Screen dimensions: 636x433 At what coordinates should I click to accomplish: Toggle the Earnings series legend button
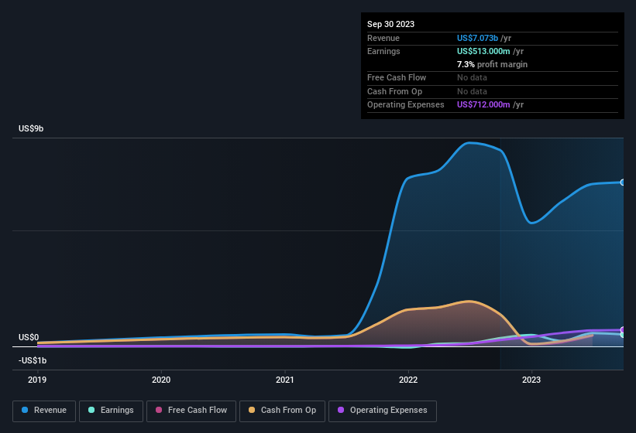coord(111,411)
